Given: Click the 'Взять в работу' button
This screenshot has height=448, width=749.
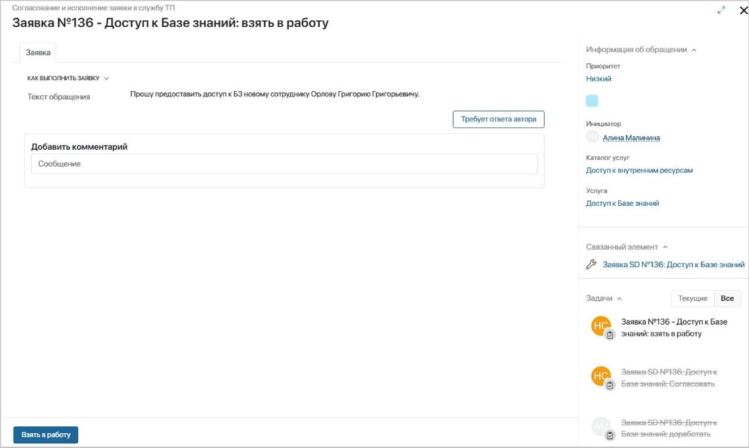Looking at the screenshot, I should 46,435.
